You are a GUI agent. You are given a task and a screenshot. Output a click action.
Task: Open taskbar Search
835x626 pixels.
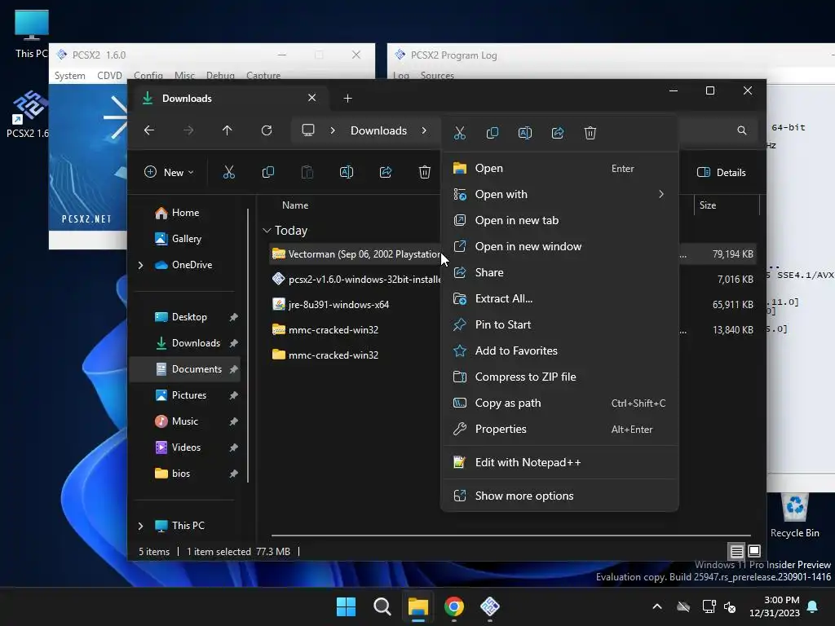pyautogui.click(x=382, y=606)
